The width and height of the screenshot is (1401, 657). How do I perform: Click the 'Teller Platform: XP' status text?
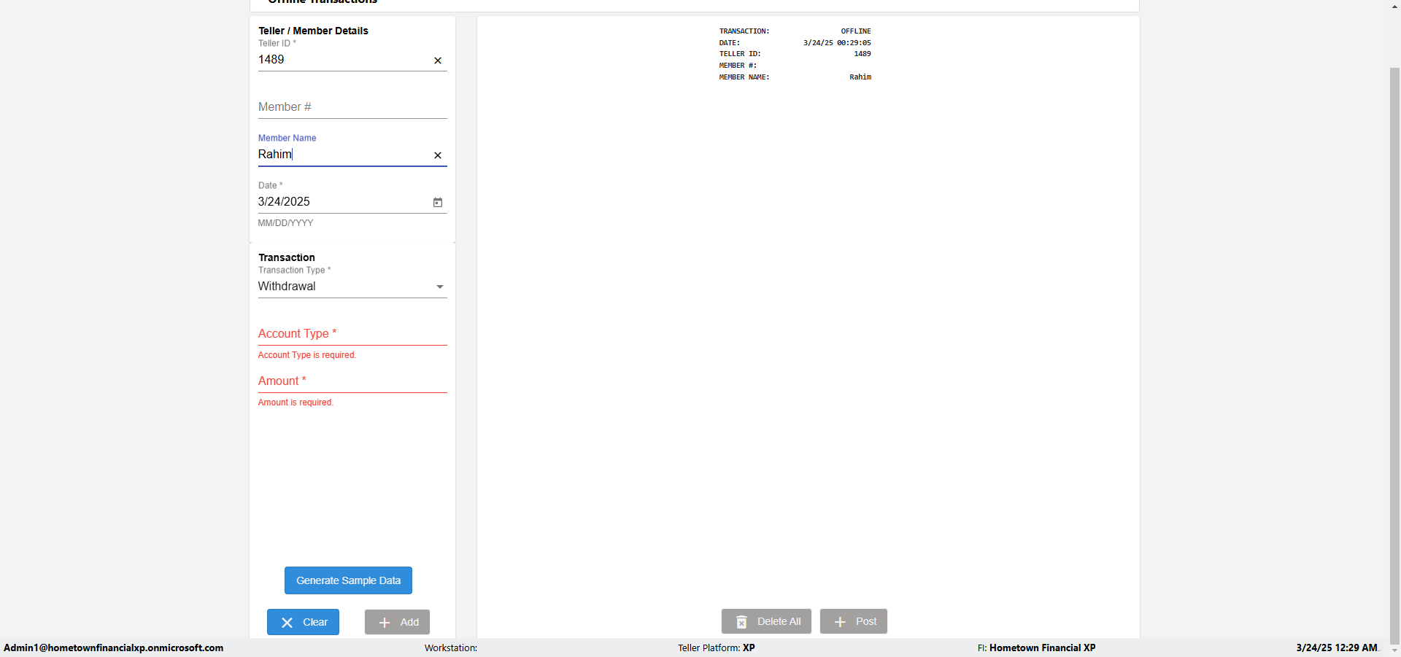(x=716, y=648)
